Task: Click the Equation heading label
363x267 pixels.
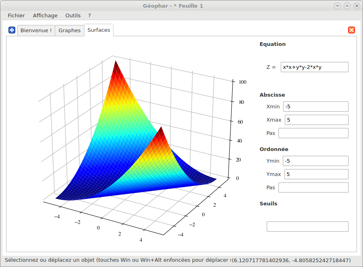Action: 272,44
